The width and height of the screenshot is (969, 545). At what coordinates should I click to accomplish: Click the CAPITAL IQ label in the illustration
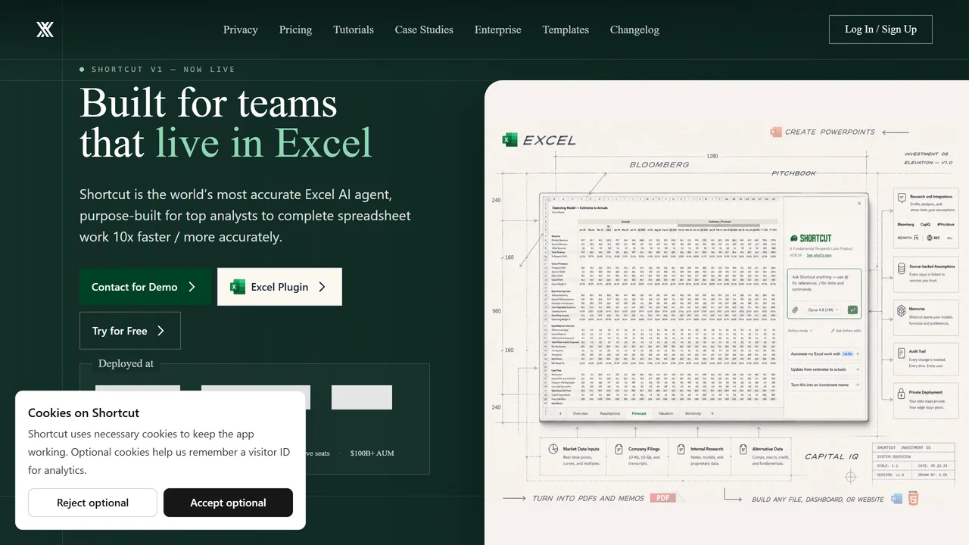(831, 456)
